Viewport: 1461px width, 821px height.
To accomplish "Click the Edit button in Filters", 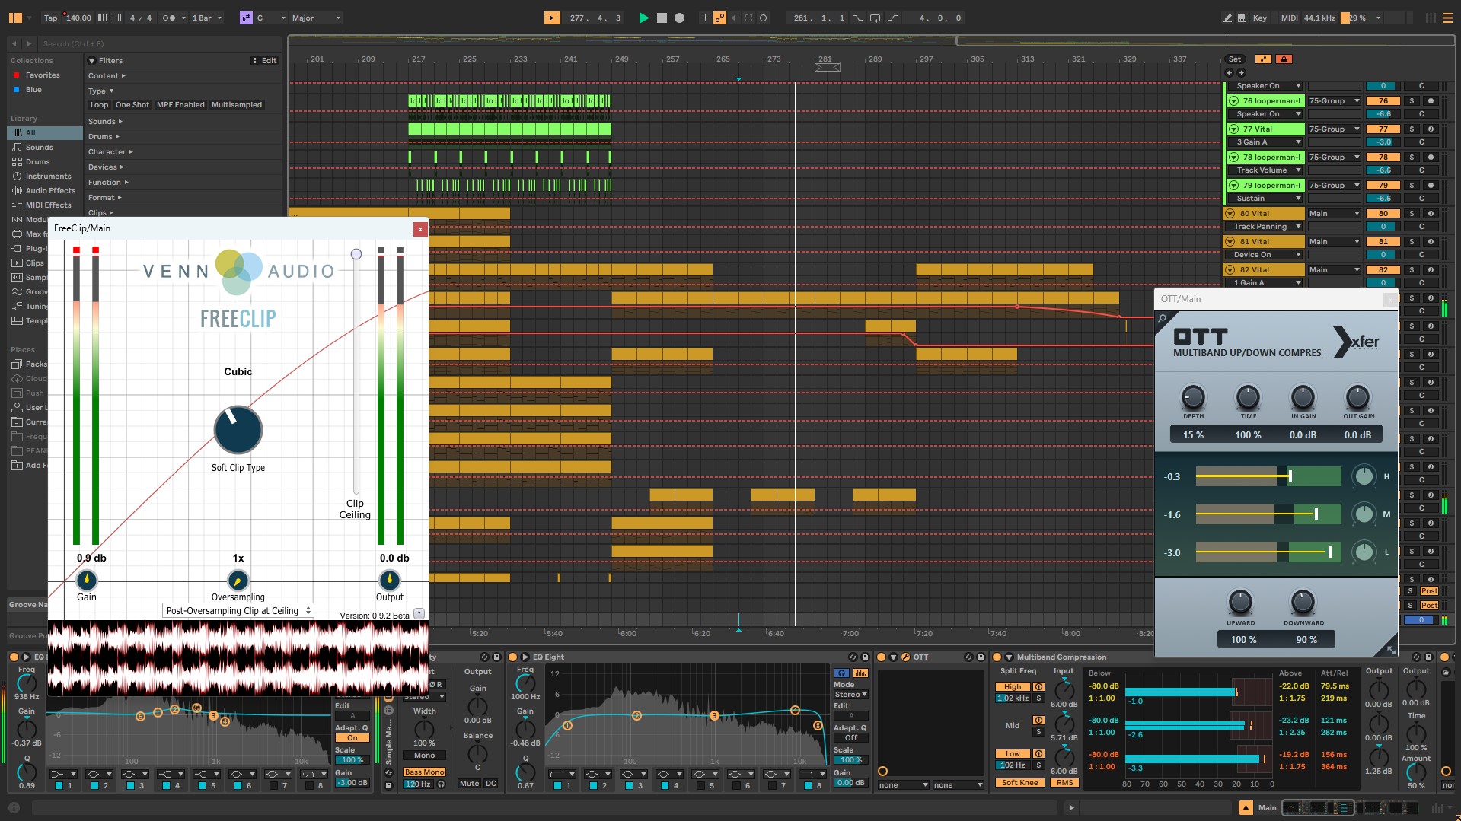I will (265, 60).
